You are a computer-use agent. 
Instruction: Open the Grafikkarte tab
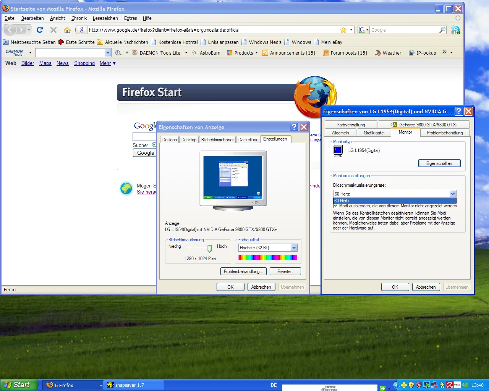pyautogui.click(x=374, y=133)
